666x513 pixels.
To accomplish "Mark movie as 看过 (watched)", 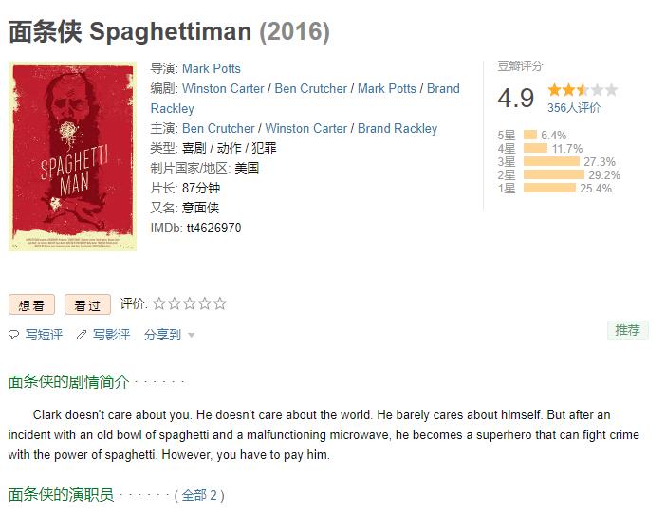I will [x=87, y=304].
